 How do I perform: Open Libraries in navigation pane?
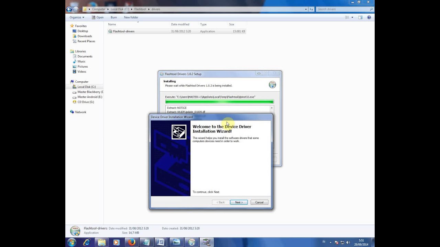coord(80,51)
